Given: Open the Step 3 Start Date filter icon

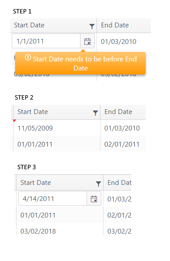Looking at the screenshot, I should tap(98, 184).
